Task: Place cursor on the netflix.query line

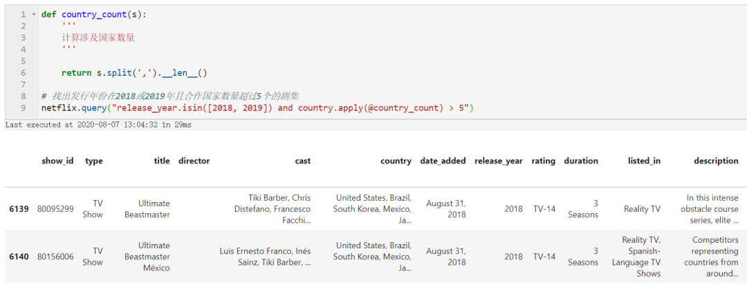Action: click(257, 108)
